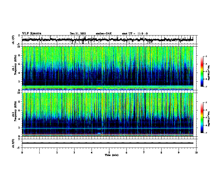
Task: Click the "-7" tick on the ch.1 color bar
Action: (x=206, y=87)
